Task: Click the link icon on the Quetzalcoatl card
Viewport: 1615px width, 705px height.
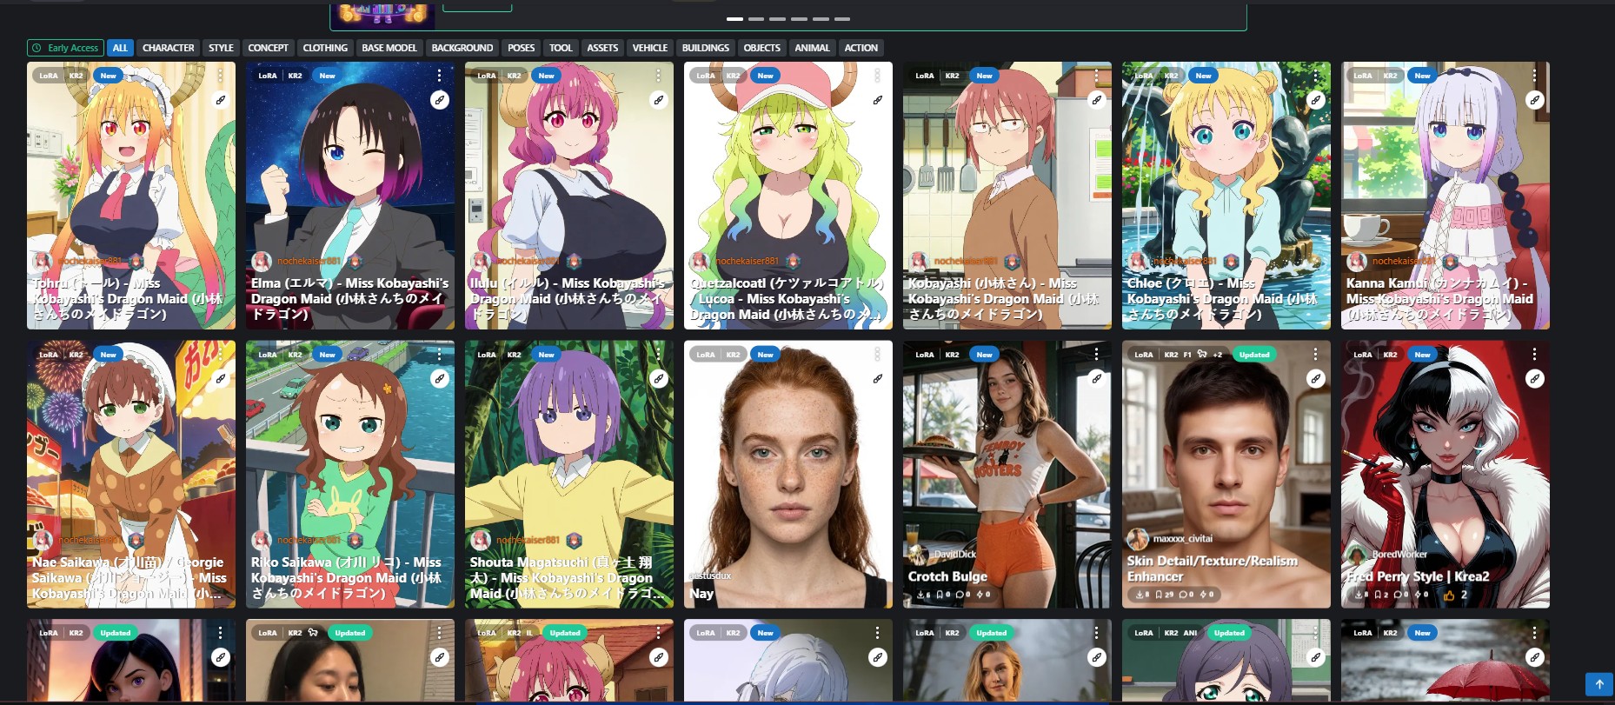Action: point(878,101)
